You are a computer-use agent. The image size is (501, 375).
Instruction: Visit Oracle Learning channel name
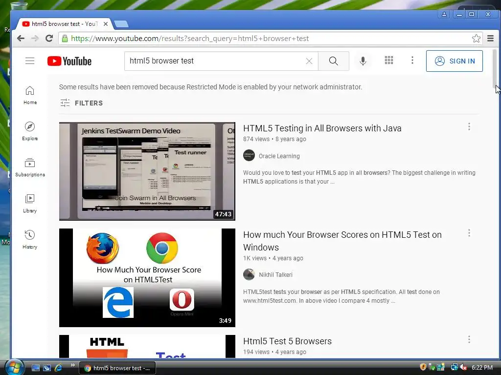click(279, 156)
